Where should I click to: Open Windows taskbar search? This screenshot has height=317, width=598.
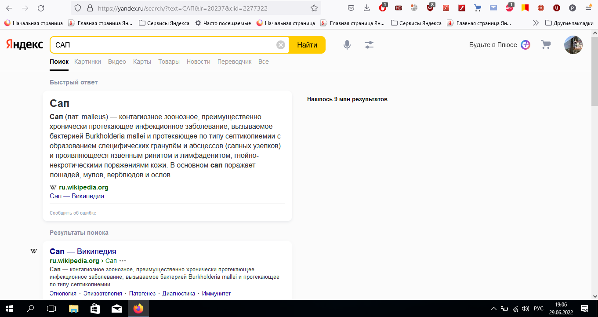(x=30, y=308)
